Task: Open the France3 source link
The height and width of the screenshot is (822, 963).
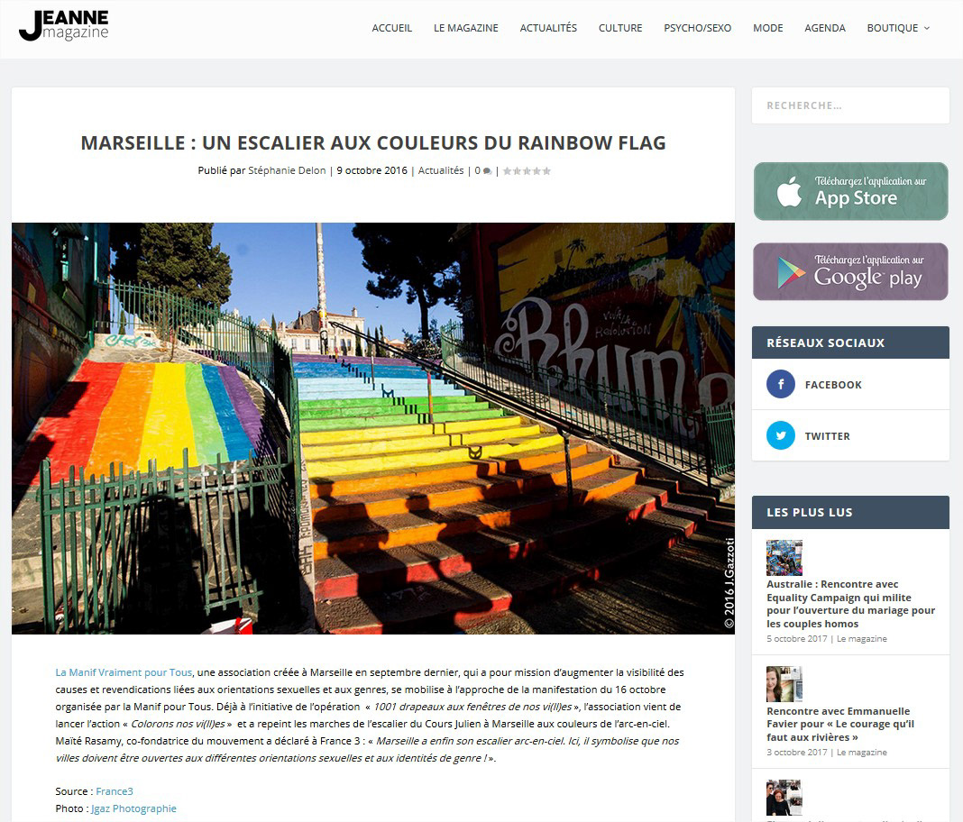Action: pyautogui.click(x=115, y=791)
